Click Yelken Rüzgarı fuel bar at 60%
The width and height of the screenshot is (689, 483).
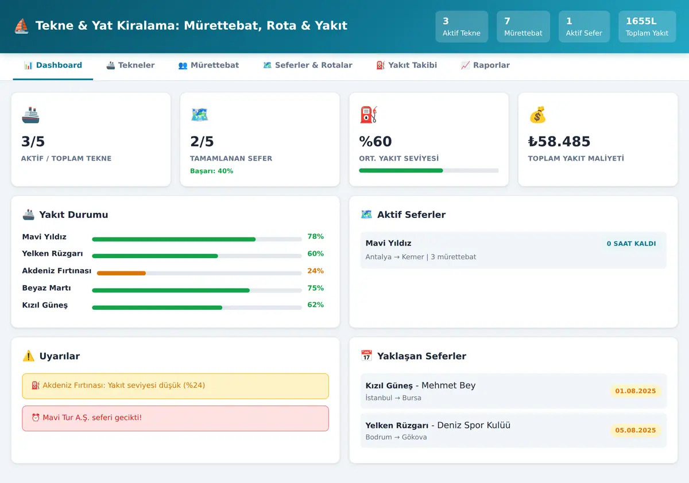(197, 256)
